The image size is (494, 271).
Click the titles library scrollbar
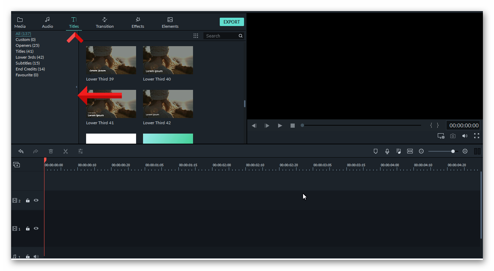tap(245, 103)
